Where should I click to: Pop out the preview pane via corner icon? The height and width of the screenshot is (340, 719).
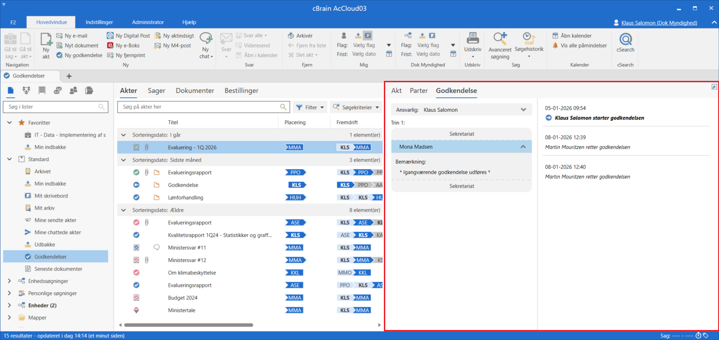(x=714, y=87)
